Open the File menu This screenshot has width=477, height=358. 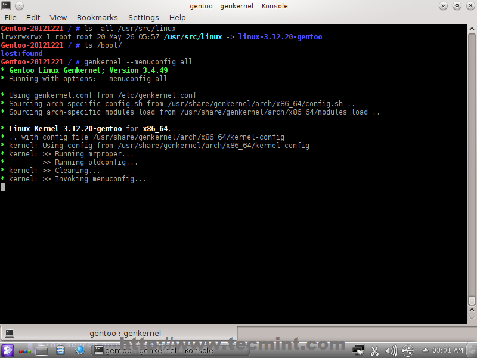[10, 18]
